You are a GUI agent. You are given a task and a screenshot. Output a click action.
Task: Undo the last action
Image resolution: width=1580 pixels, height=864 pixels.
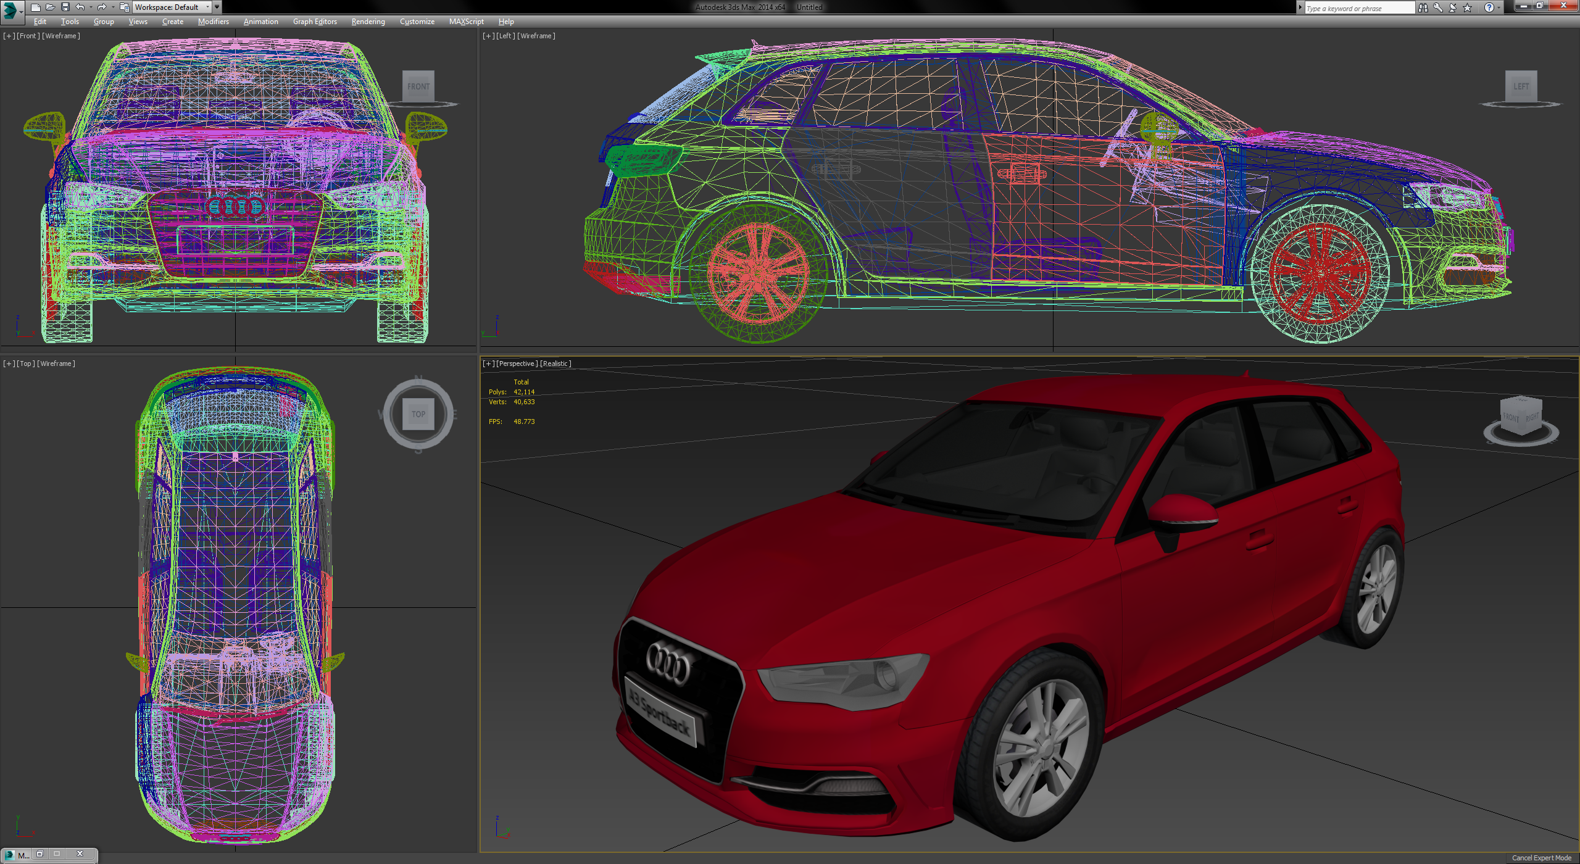tap(80, 7)
